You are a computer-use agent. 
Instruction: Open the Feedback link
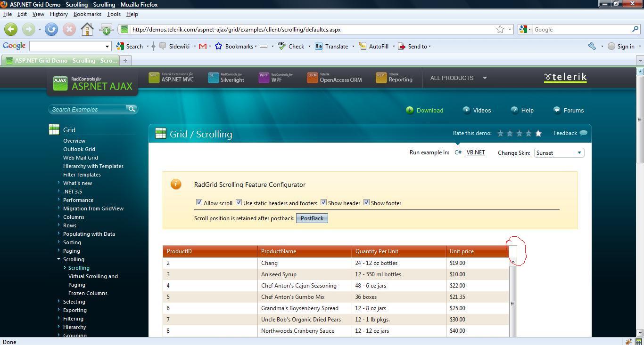570,133
